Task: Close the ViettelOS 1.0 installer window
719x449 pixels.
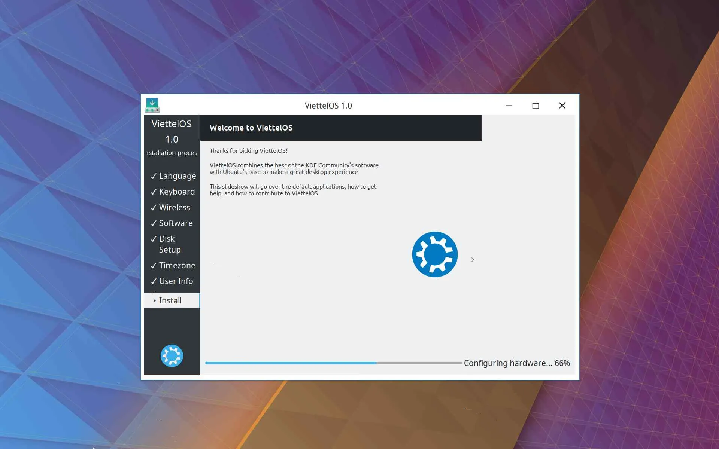Action: (562, 106)
